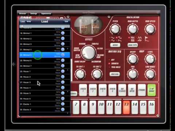Click the oscillator Pitch knob

tap(115, 29)
